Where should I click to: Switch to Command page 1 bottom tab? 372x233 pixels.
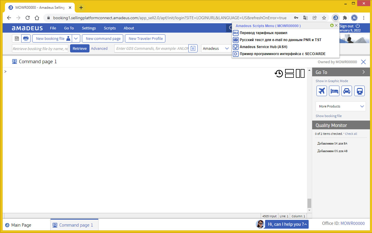pos(74,225)
